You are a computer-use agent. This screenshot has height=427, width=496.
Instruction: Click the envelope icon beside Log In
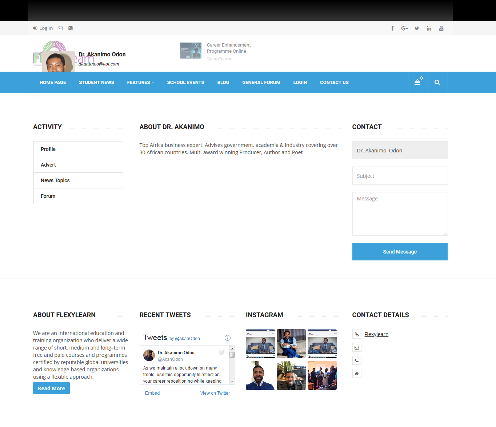pyautogui.click(x=60, y=28)
